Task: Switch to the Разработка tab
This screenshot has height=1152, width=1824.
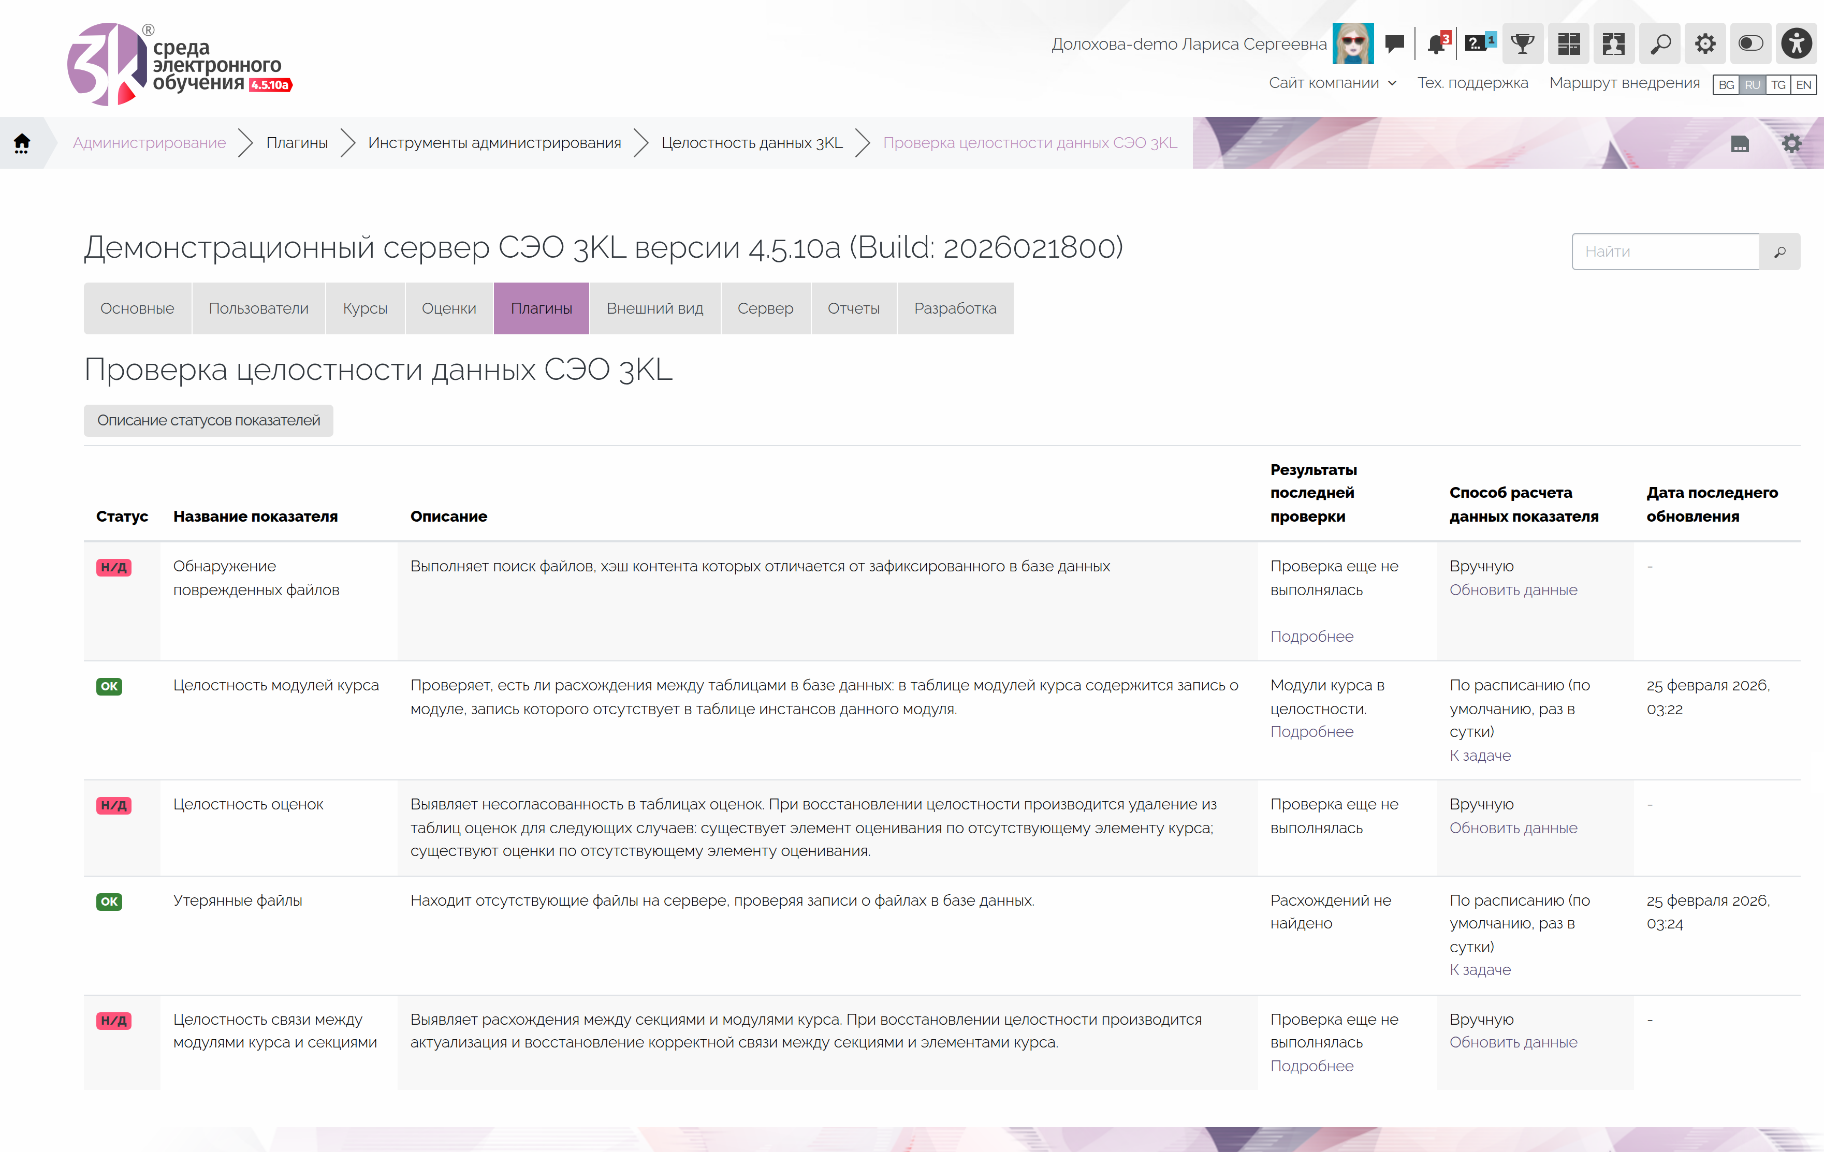Action: pos(956,308)
